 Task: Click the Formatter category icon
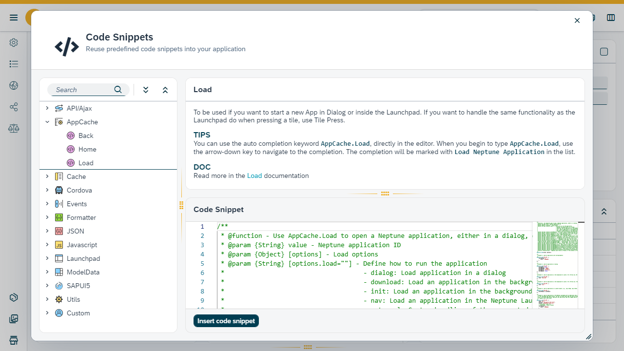pyautogui.click(x=59, y=217)
